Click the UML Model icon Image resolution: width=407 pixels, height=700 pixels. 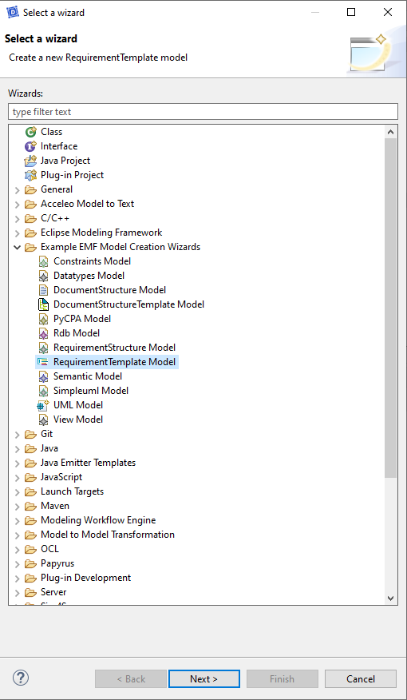(x=43, y=405)
